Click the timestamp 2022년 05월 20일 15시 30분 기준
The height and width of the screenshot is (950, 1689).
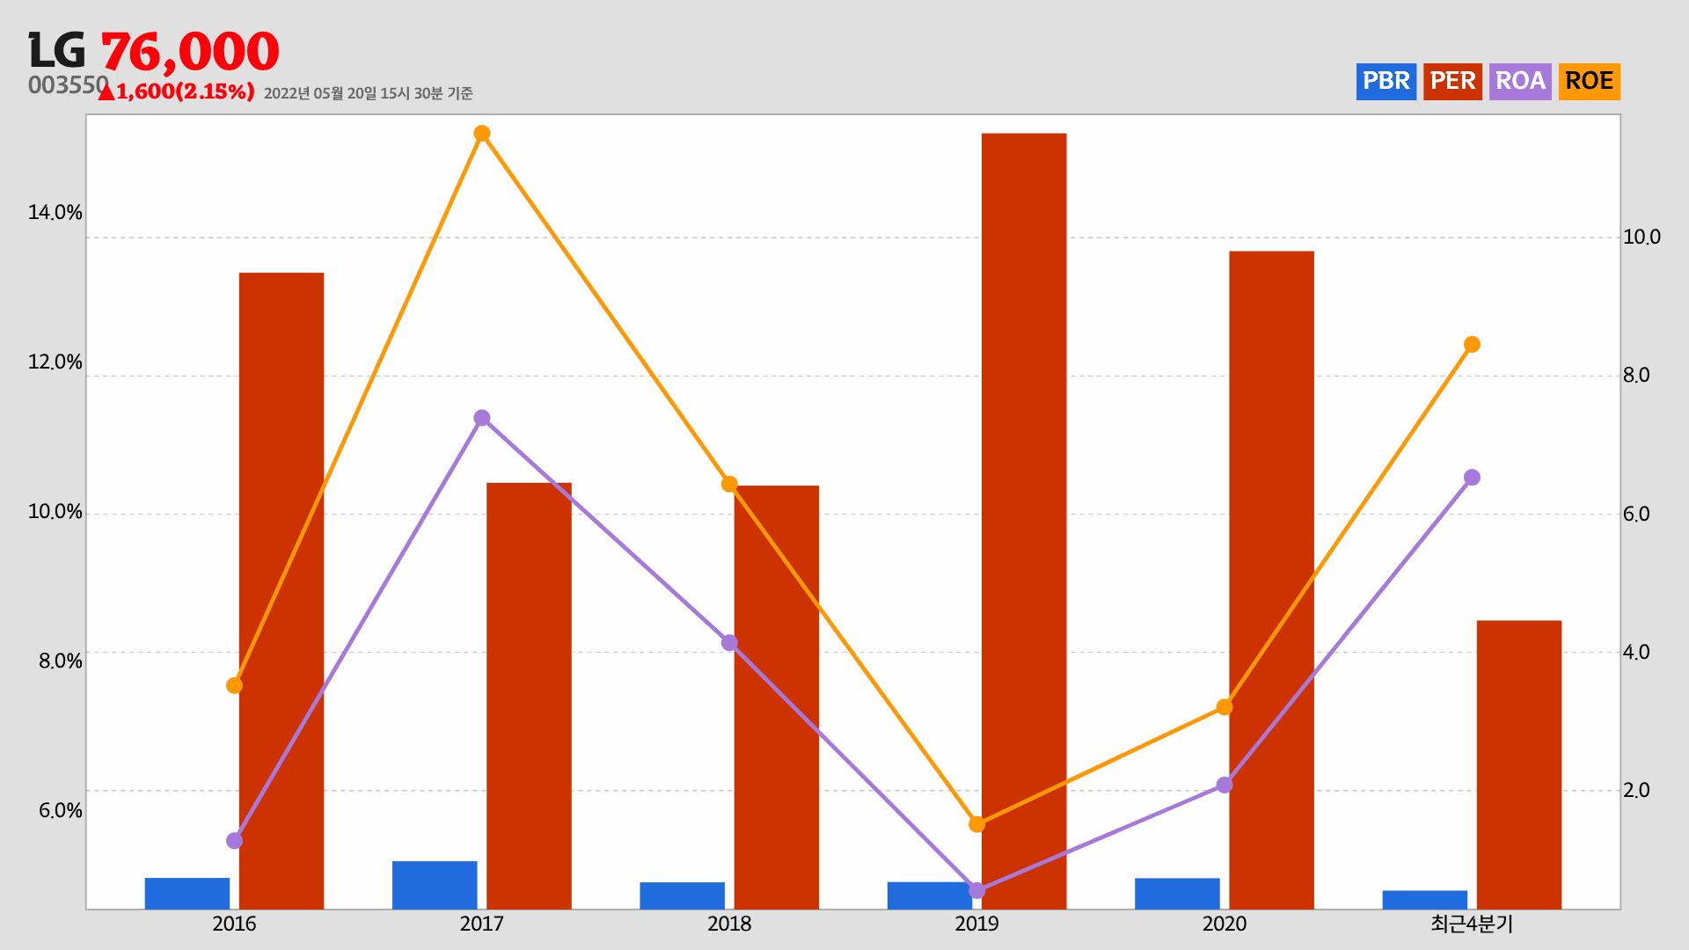(x=368, y=93)
